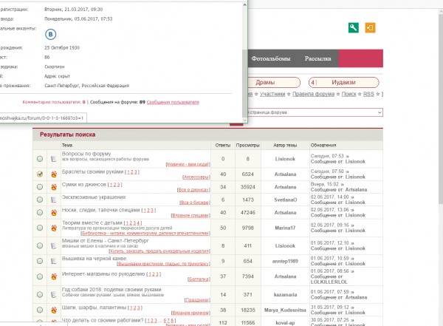Open the 'Фотоальбомы' menu item

pos(271,58)
